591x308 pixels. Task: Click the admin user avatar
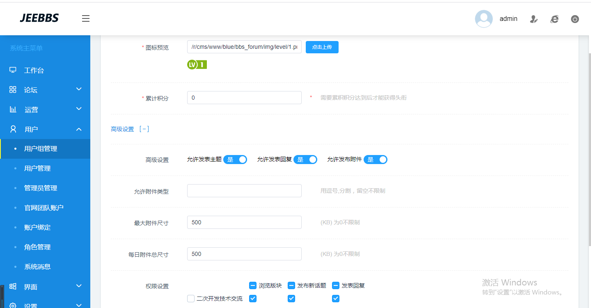coord(484,19)
